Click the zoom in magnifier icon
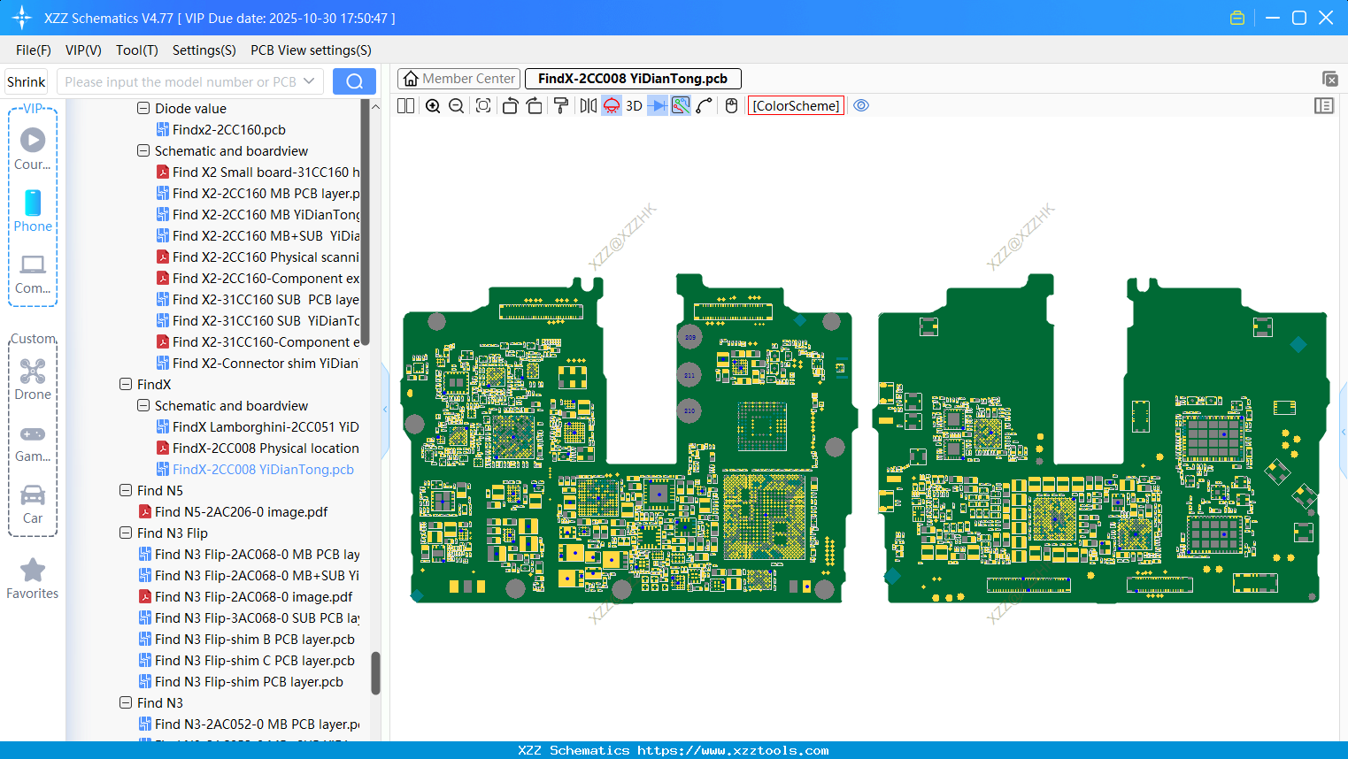This screenshot has height=759, width=1348. pyautogui.click(x=433, y=106)
